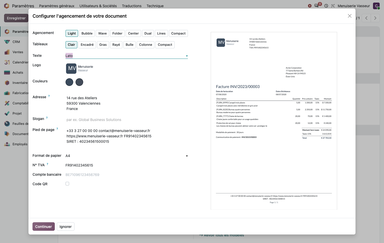Select the Bubble layout option
The width and height of the screenshot is (384, 243).
[87, 33]
